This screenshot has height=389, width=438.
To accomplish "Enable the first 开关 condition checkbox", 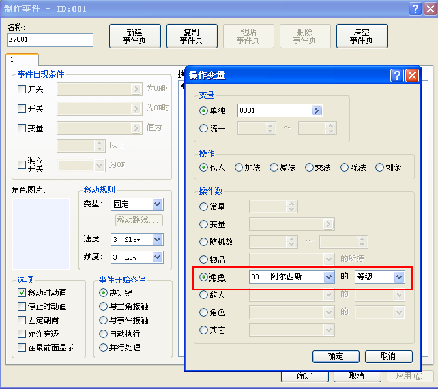I will click(22, 89).
